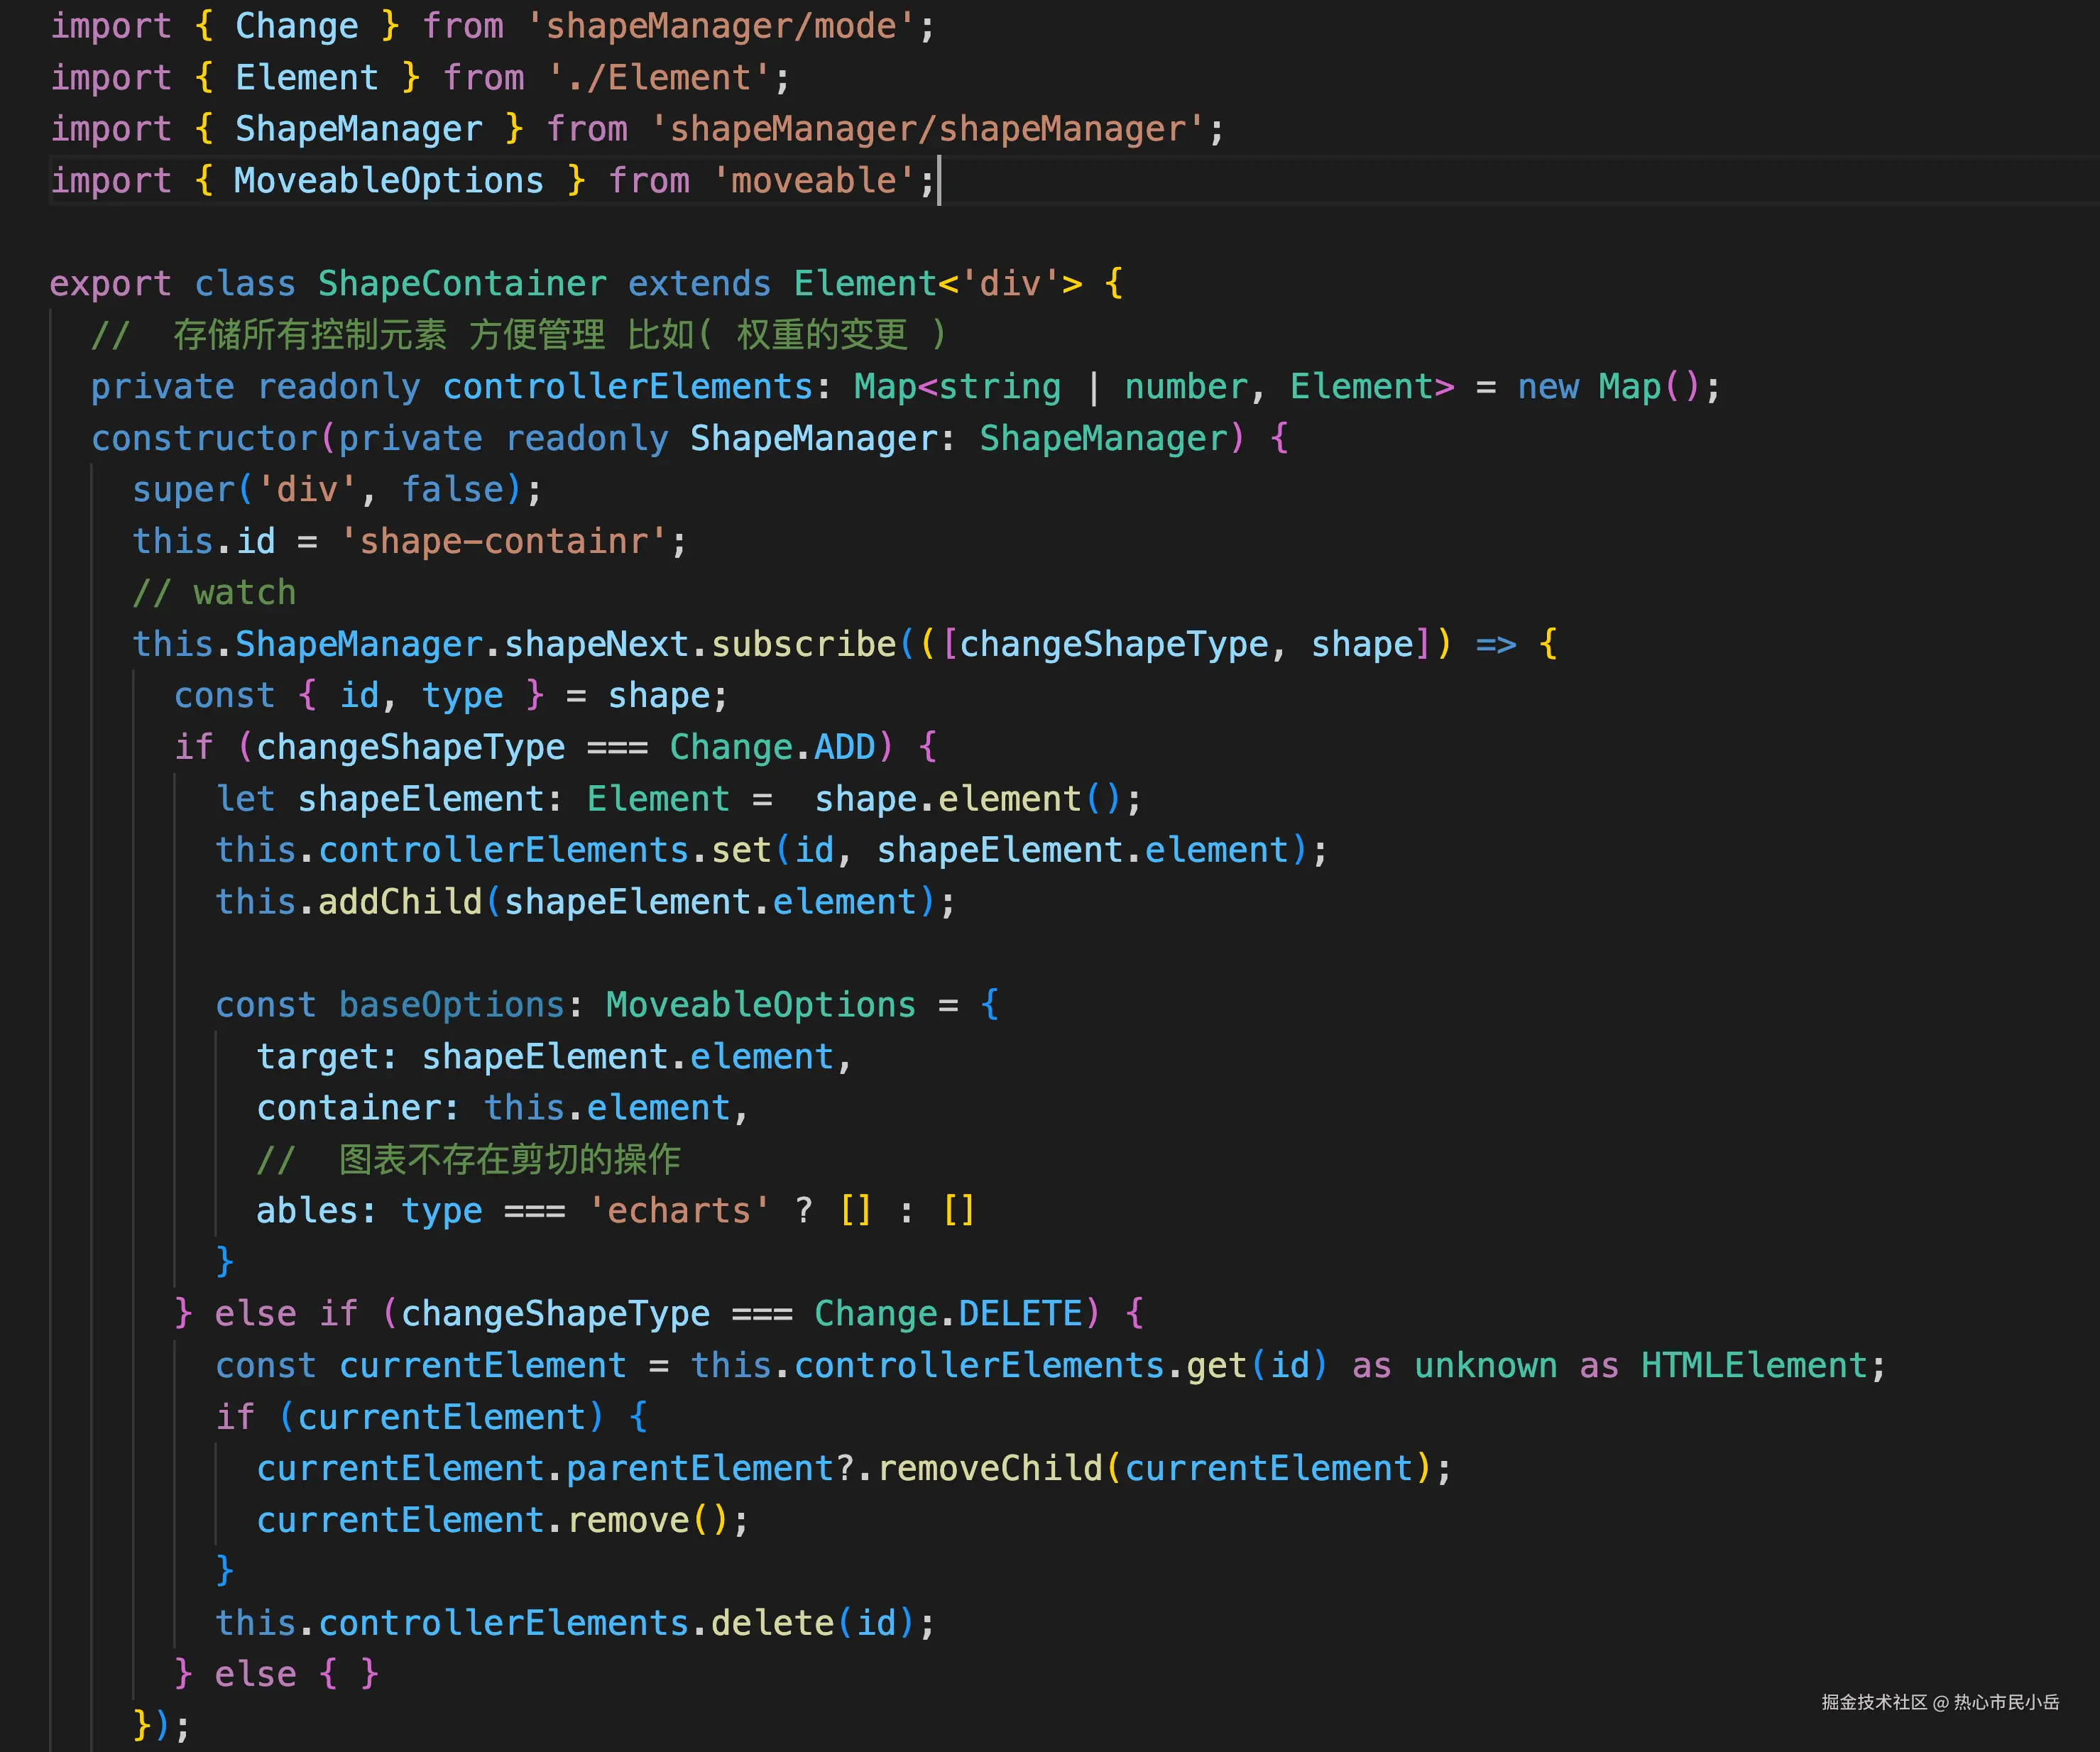Click the ShapeContainer class name
The width and height of the screenshot is (2100, 1752).
click(462, 284)
